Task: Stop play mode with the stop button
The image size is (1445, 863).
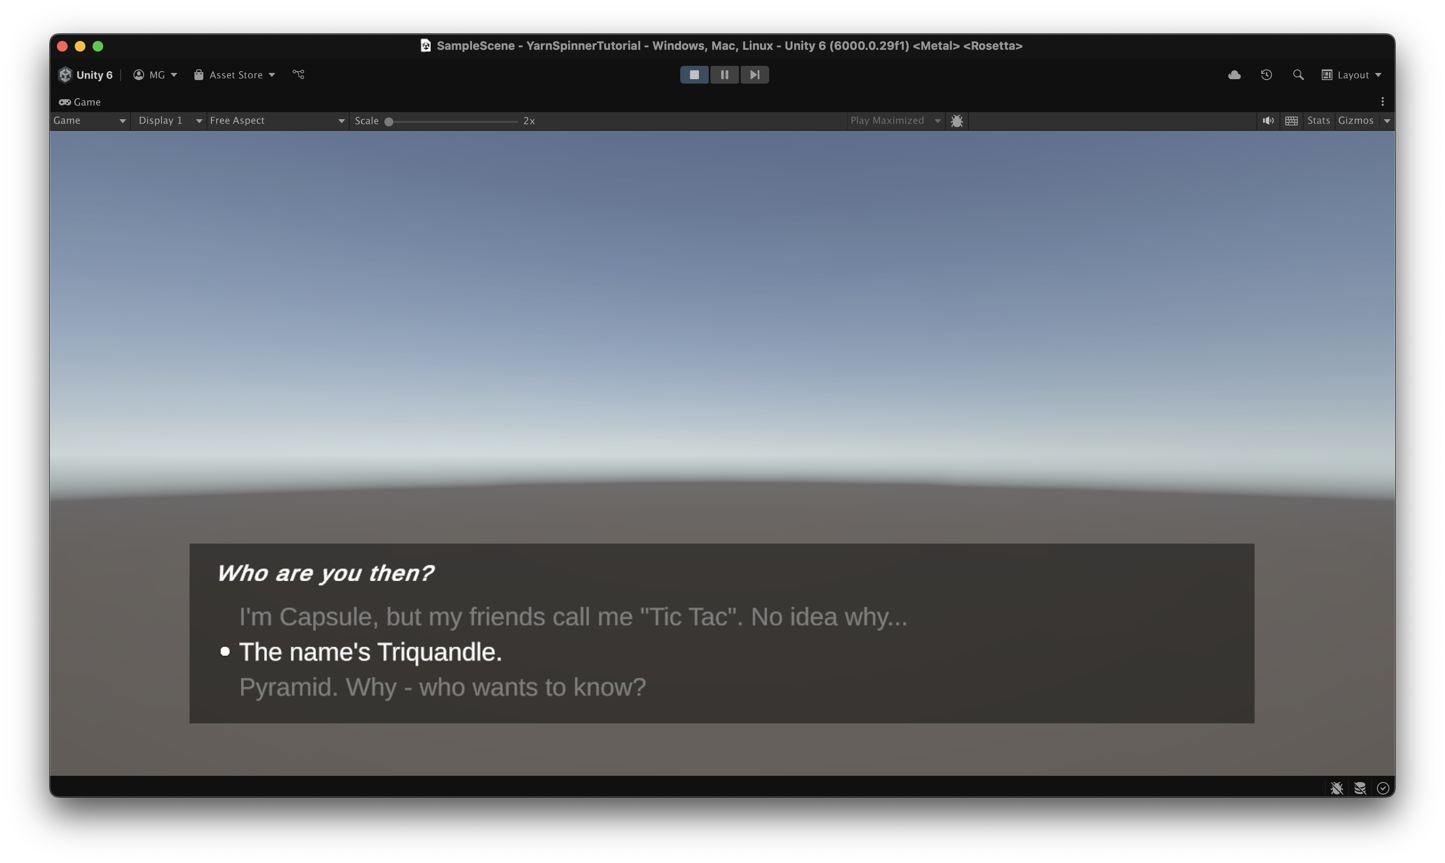Action: coord(694,74)
